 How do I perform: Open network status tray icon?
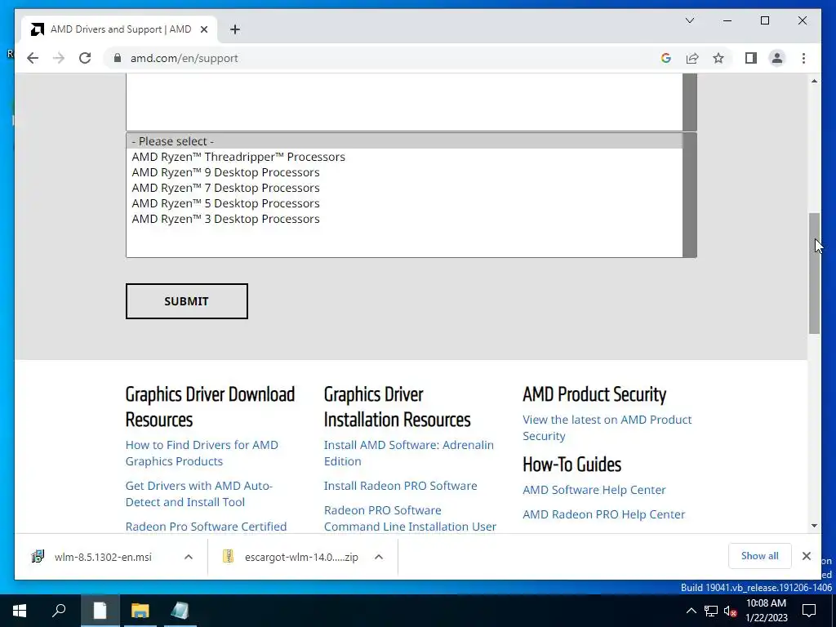tap(711, 611)
